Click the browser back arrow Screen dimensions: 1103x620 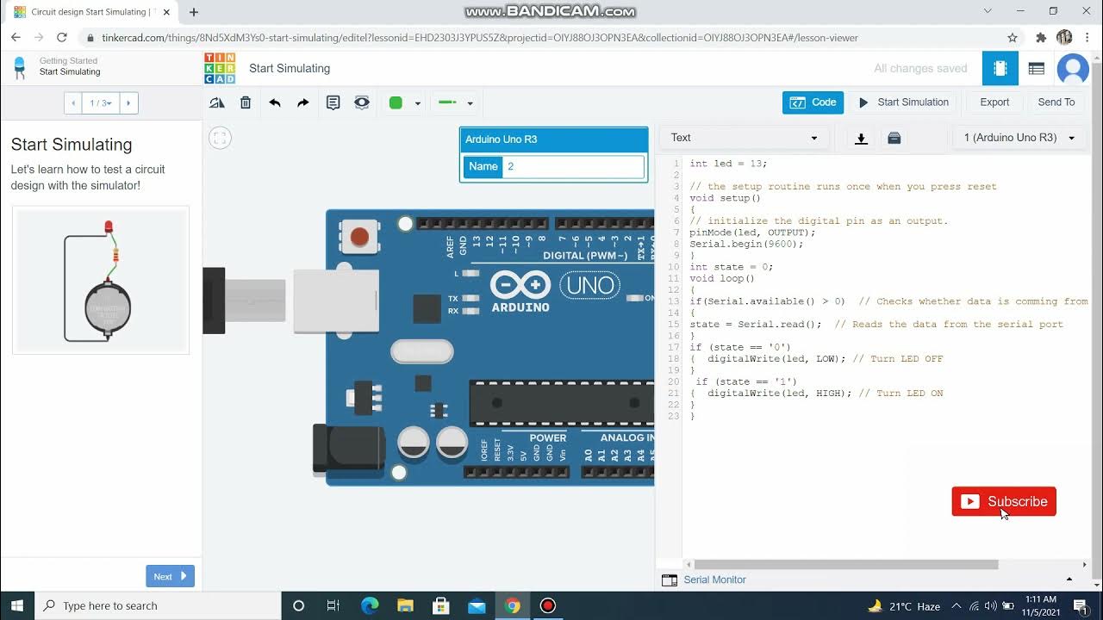coord(16,38)
